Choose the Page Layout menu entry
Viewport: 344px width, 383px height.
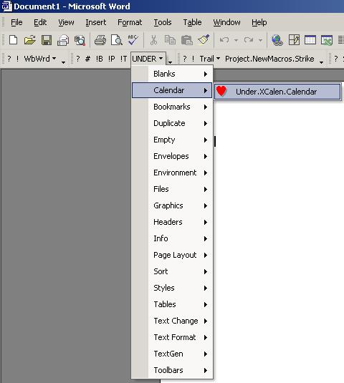click(172, 255)
